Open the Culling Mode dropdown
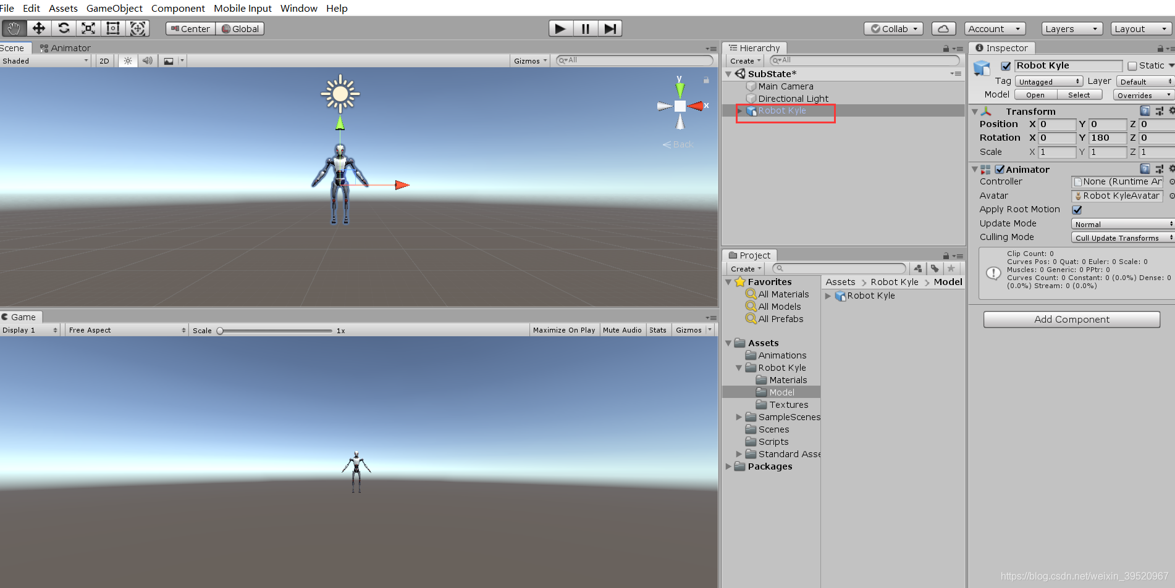This screenshot has height=588, width=1175. pos(1122,238)
